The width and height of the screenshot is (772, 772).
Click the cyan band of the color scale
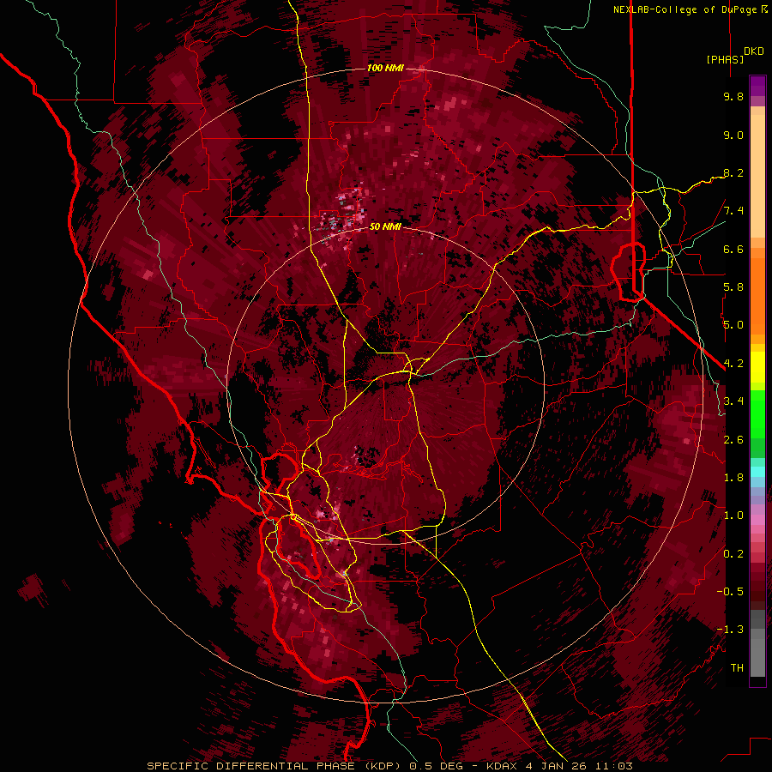pos(757,472)
